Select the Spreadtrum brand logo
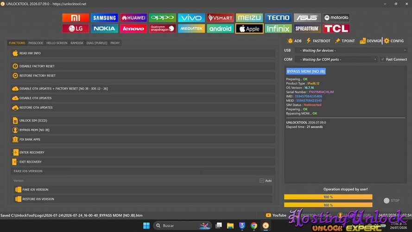This screenshot has width=412, height=232. click(307, 28)
